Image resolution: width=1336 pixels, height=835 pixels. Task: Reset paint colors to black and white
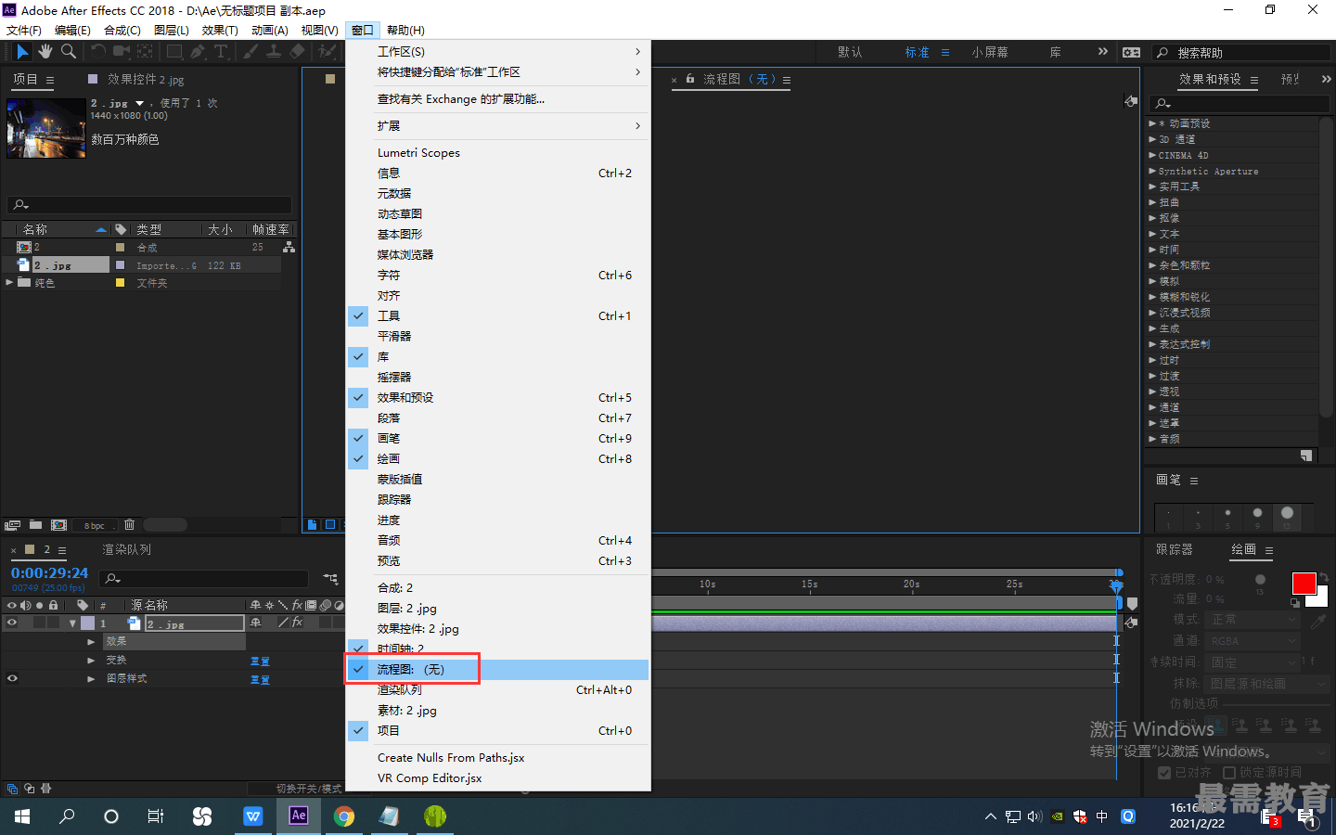tap(1295, 602)
